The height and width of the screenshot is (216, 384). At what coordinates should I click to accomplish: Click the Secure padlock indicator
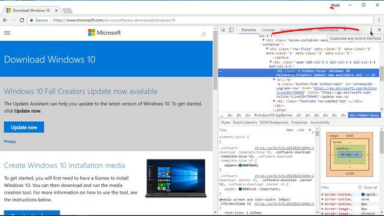coord(38,20)
